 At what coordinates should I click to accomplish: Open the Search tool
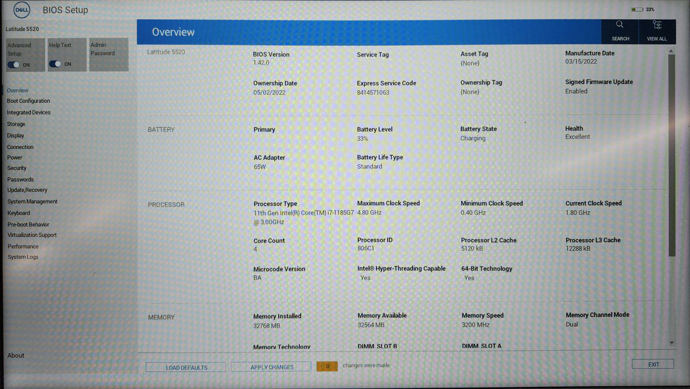pos(620,31)
